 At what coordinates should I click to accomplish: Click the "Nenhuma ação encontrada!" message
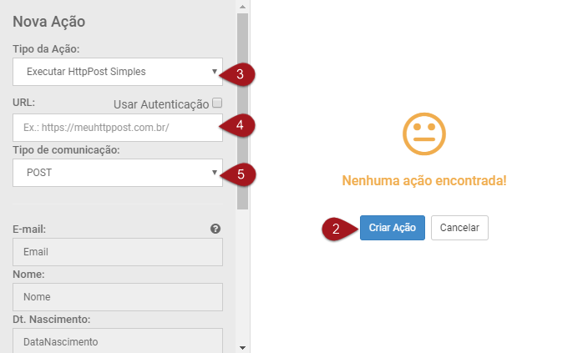[424, 181]
